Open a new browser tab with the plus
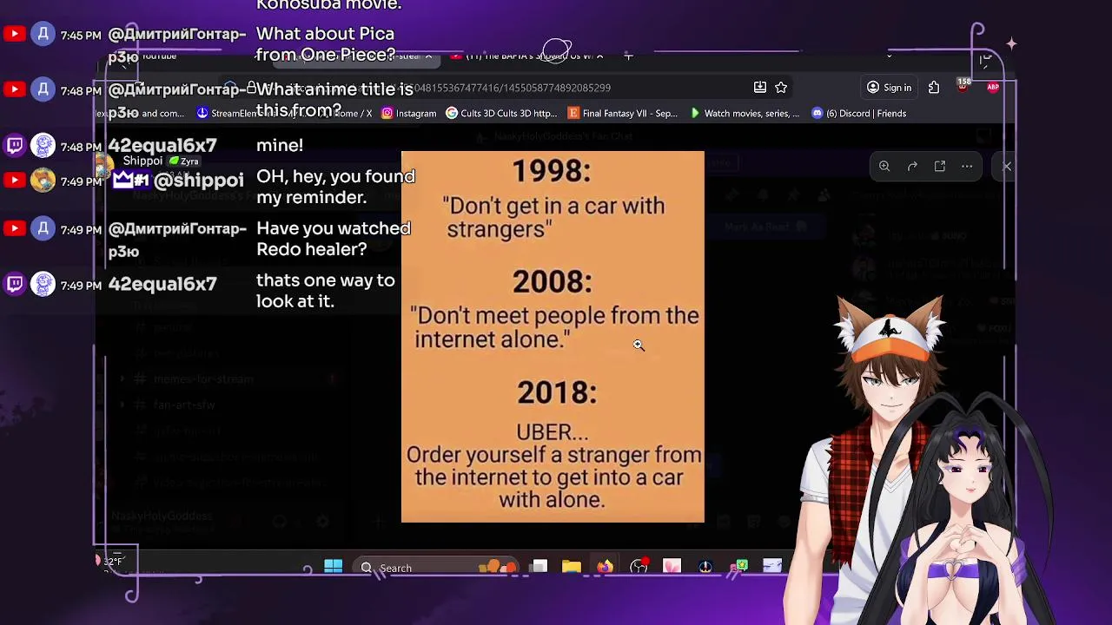The height and width of the screenshot is (625, 1112). (x=628, y=56)
